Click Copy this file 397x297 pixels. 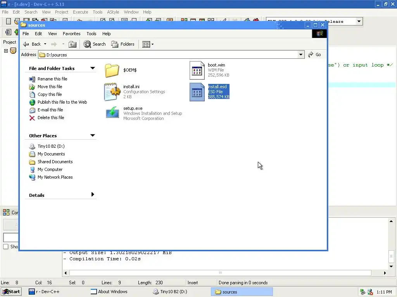pos(50,94)
